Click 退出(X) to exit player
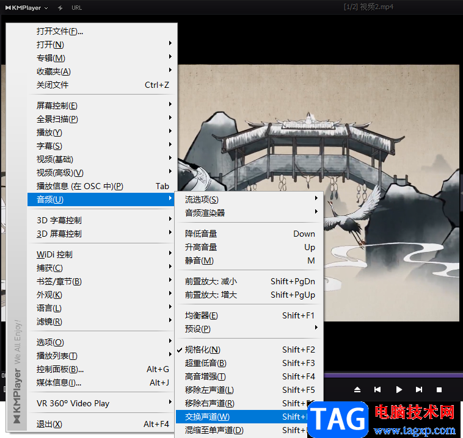This screenshot has width=463, height=438. tap(102, 424)
